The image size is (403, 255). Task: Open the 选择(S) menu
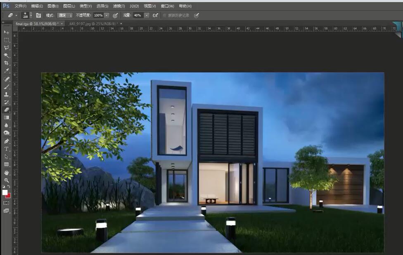coord(102,6)
